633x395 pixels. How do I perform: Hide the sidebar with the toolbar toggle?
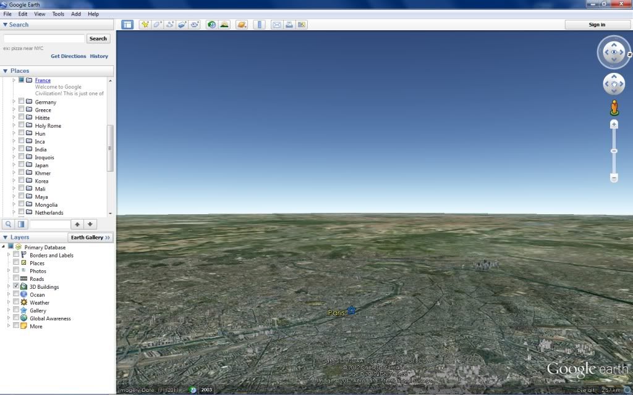(127, 25)
